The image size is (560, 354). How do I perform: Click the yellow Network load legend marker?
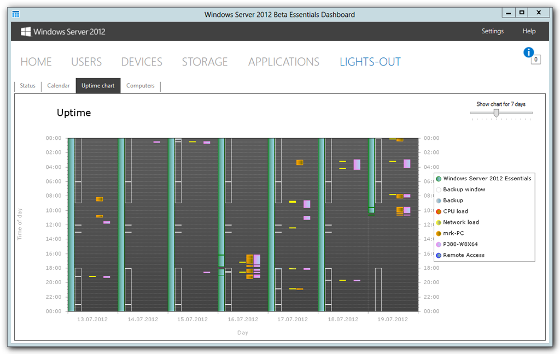point(439,223)
